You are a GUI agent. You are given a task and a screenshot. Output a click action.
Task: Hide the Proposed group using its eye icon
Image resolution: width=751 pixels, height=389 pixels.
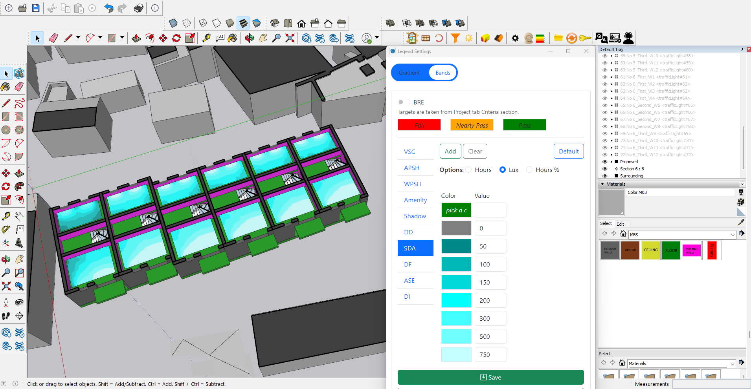[604, 161]
